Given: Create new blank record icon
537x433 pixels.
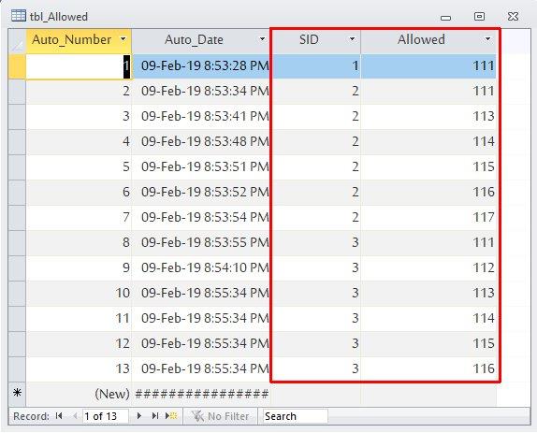Looking at the screenshot, I should (171, 416).
